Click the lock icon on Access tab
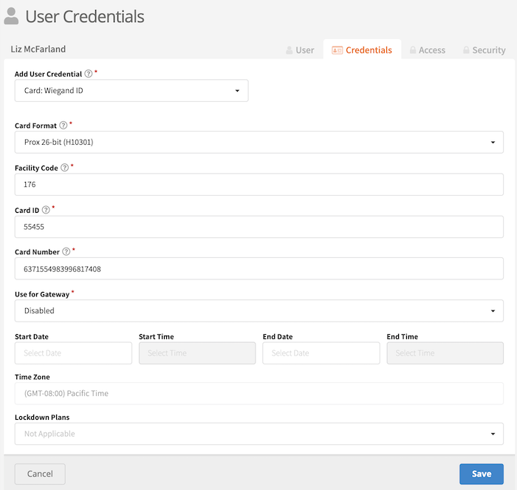 point(413,50)
